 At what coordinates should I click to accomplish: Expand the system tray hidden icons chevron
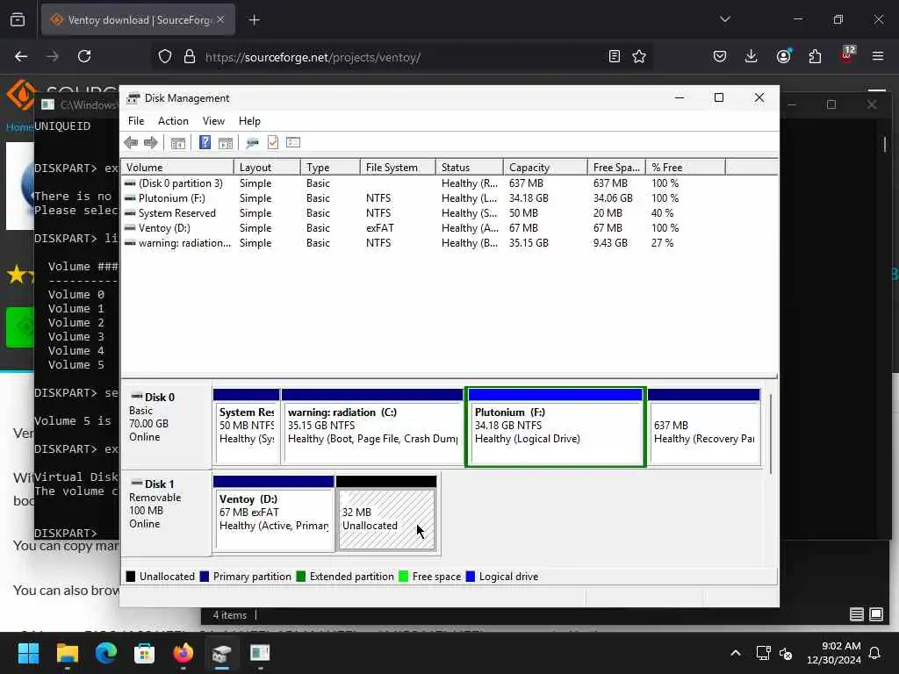point(736,653)
